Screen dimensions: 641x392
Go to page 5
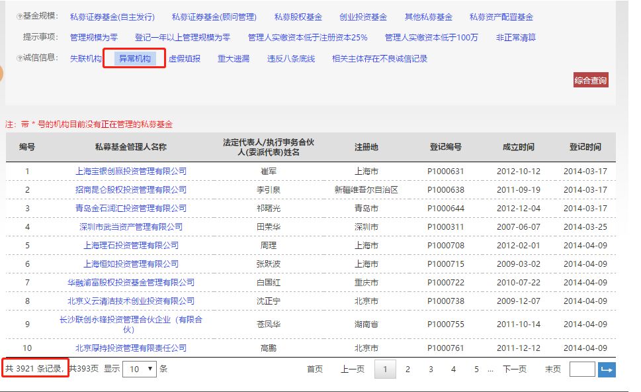[476, 369]
